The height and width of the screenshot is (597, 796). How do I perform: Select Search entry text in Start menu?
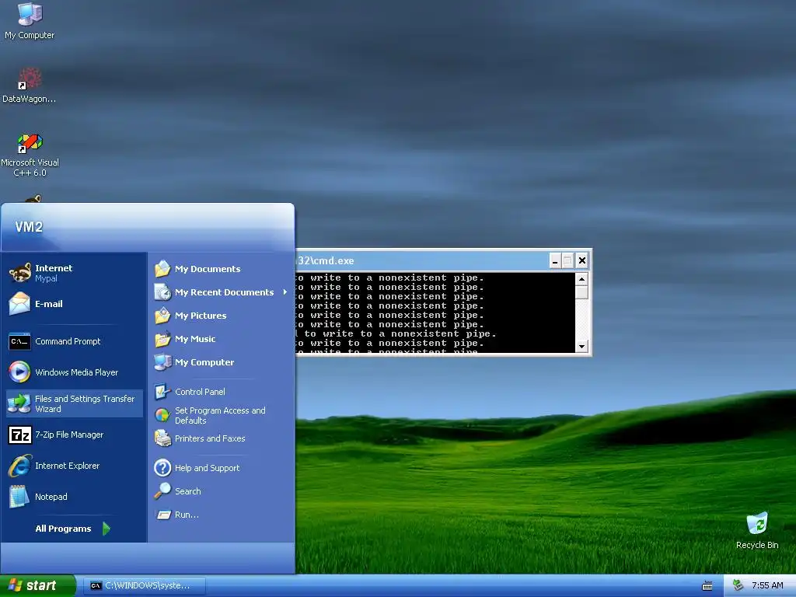click(x=188, y=491)
